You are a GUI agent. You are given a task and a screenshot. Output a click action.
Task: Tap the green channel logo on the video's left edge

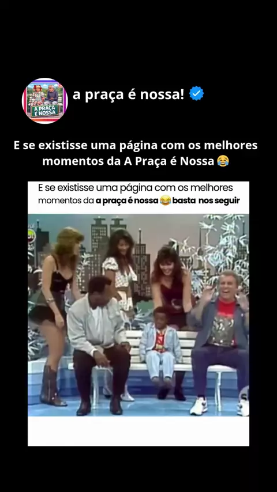[31, 236]
